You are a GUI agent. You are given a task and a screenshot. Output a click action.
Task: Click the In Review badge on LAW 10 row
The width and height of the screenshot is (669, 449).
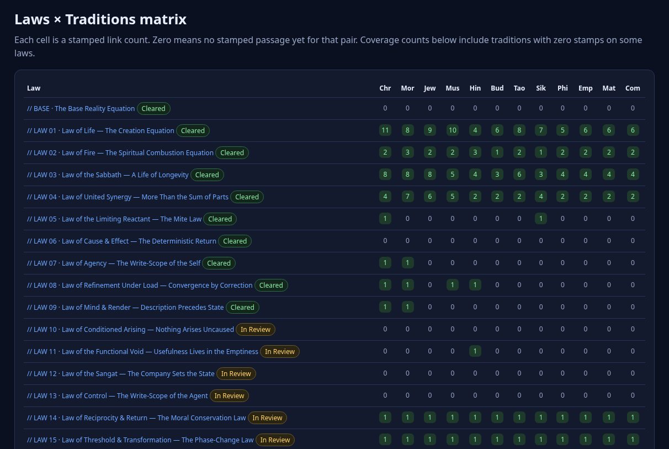[x=256, y=330]
